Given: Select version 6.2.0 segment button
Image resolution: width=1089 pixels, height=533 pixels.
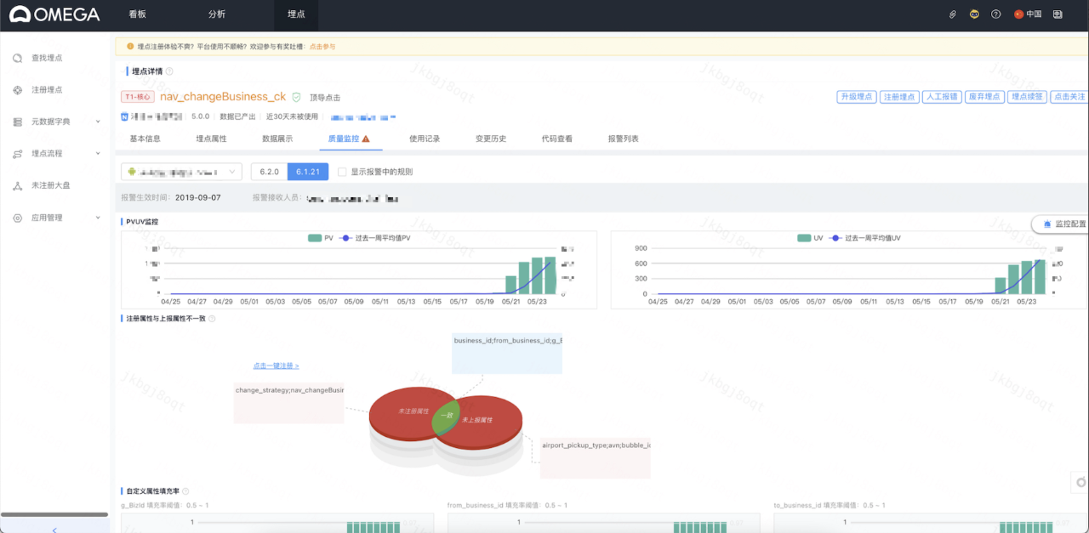Looking at the screenshot, I should [x=269, y=172].
